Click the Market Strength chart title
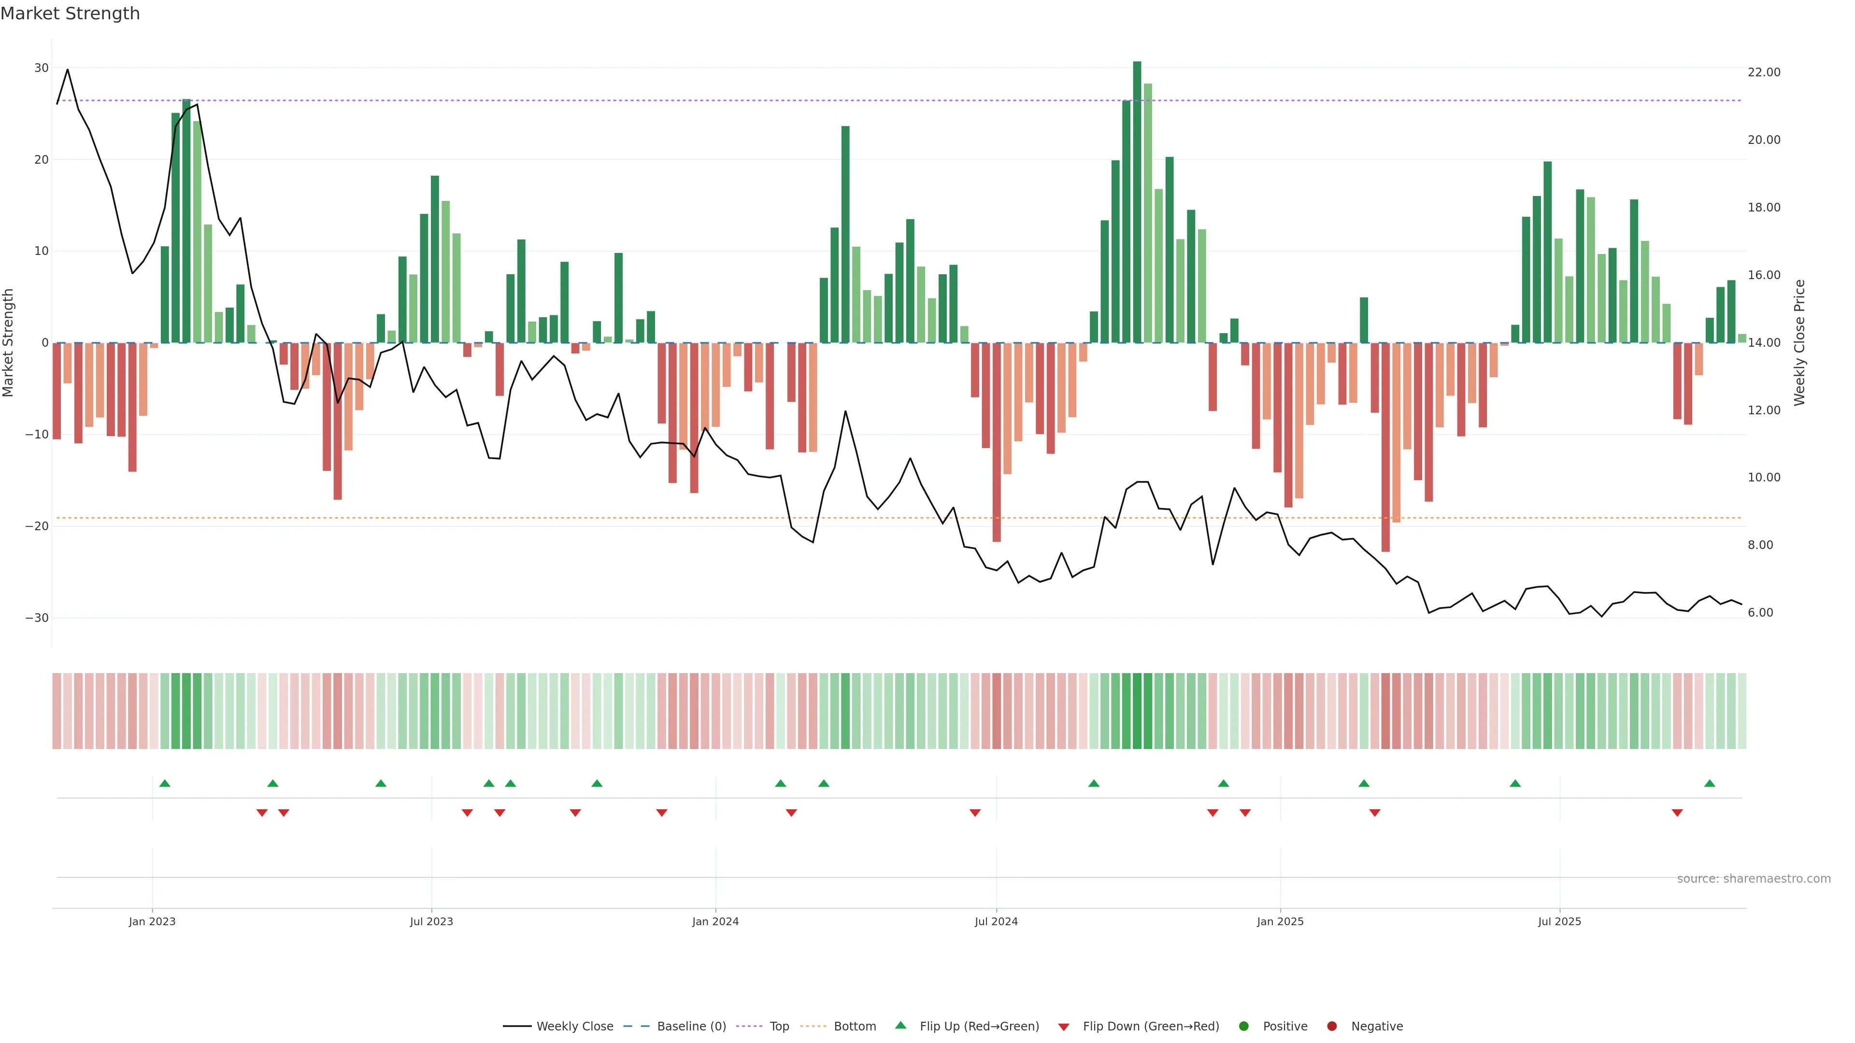1855x1043 pixels. (70, 14)
